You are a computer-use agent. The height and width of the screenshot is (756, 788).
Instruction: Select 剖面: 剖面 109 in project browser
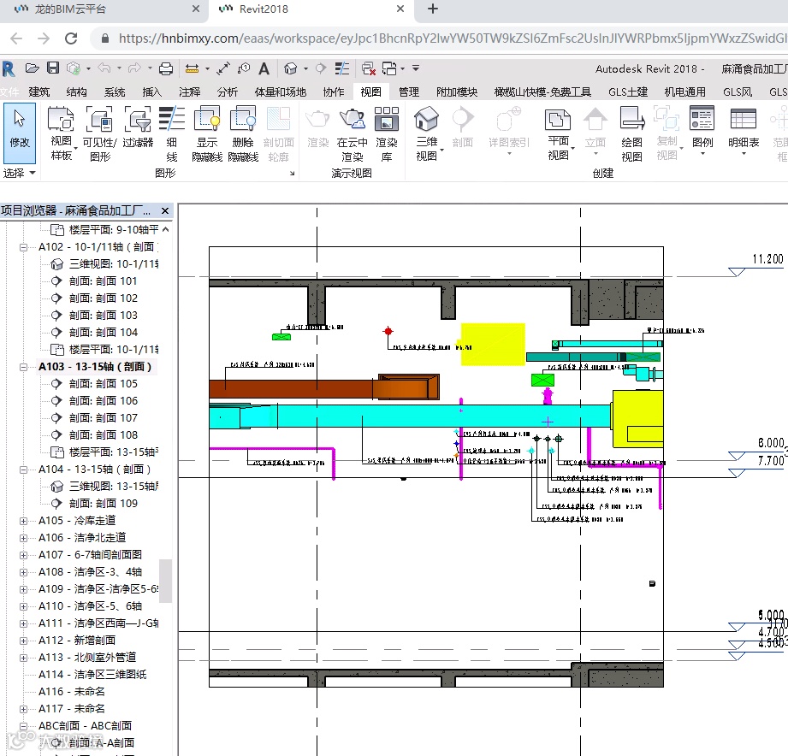pos(103,504)
